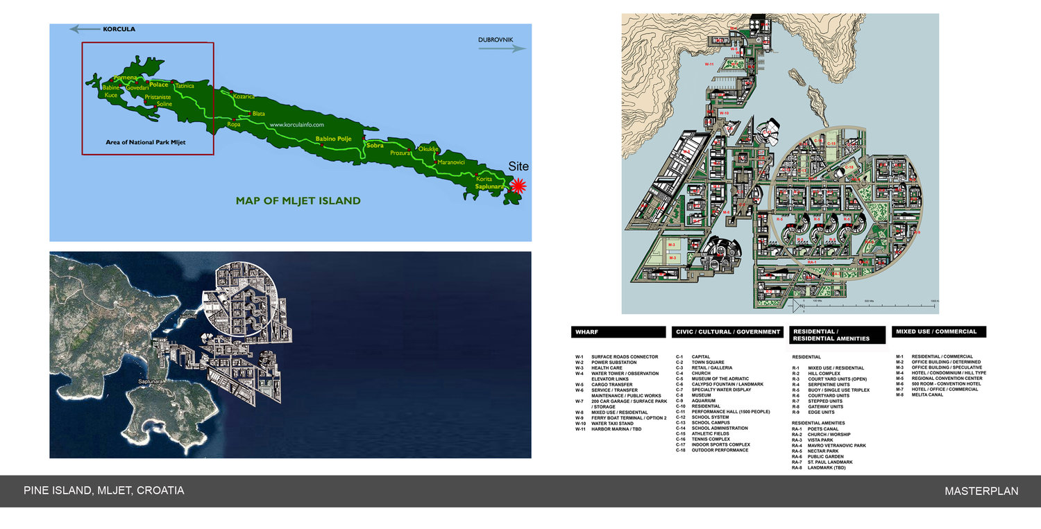Click legend entry C-6 Calypso Fountain / Landmark
Image resolution: width=1041 pixels, height=529 pixels.
click(x=720, y=385)
